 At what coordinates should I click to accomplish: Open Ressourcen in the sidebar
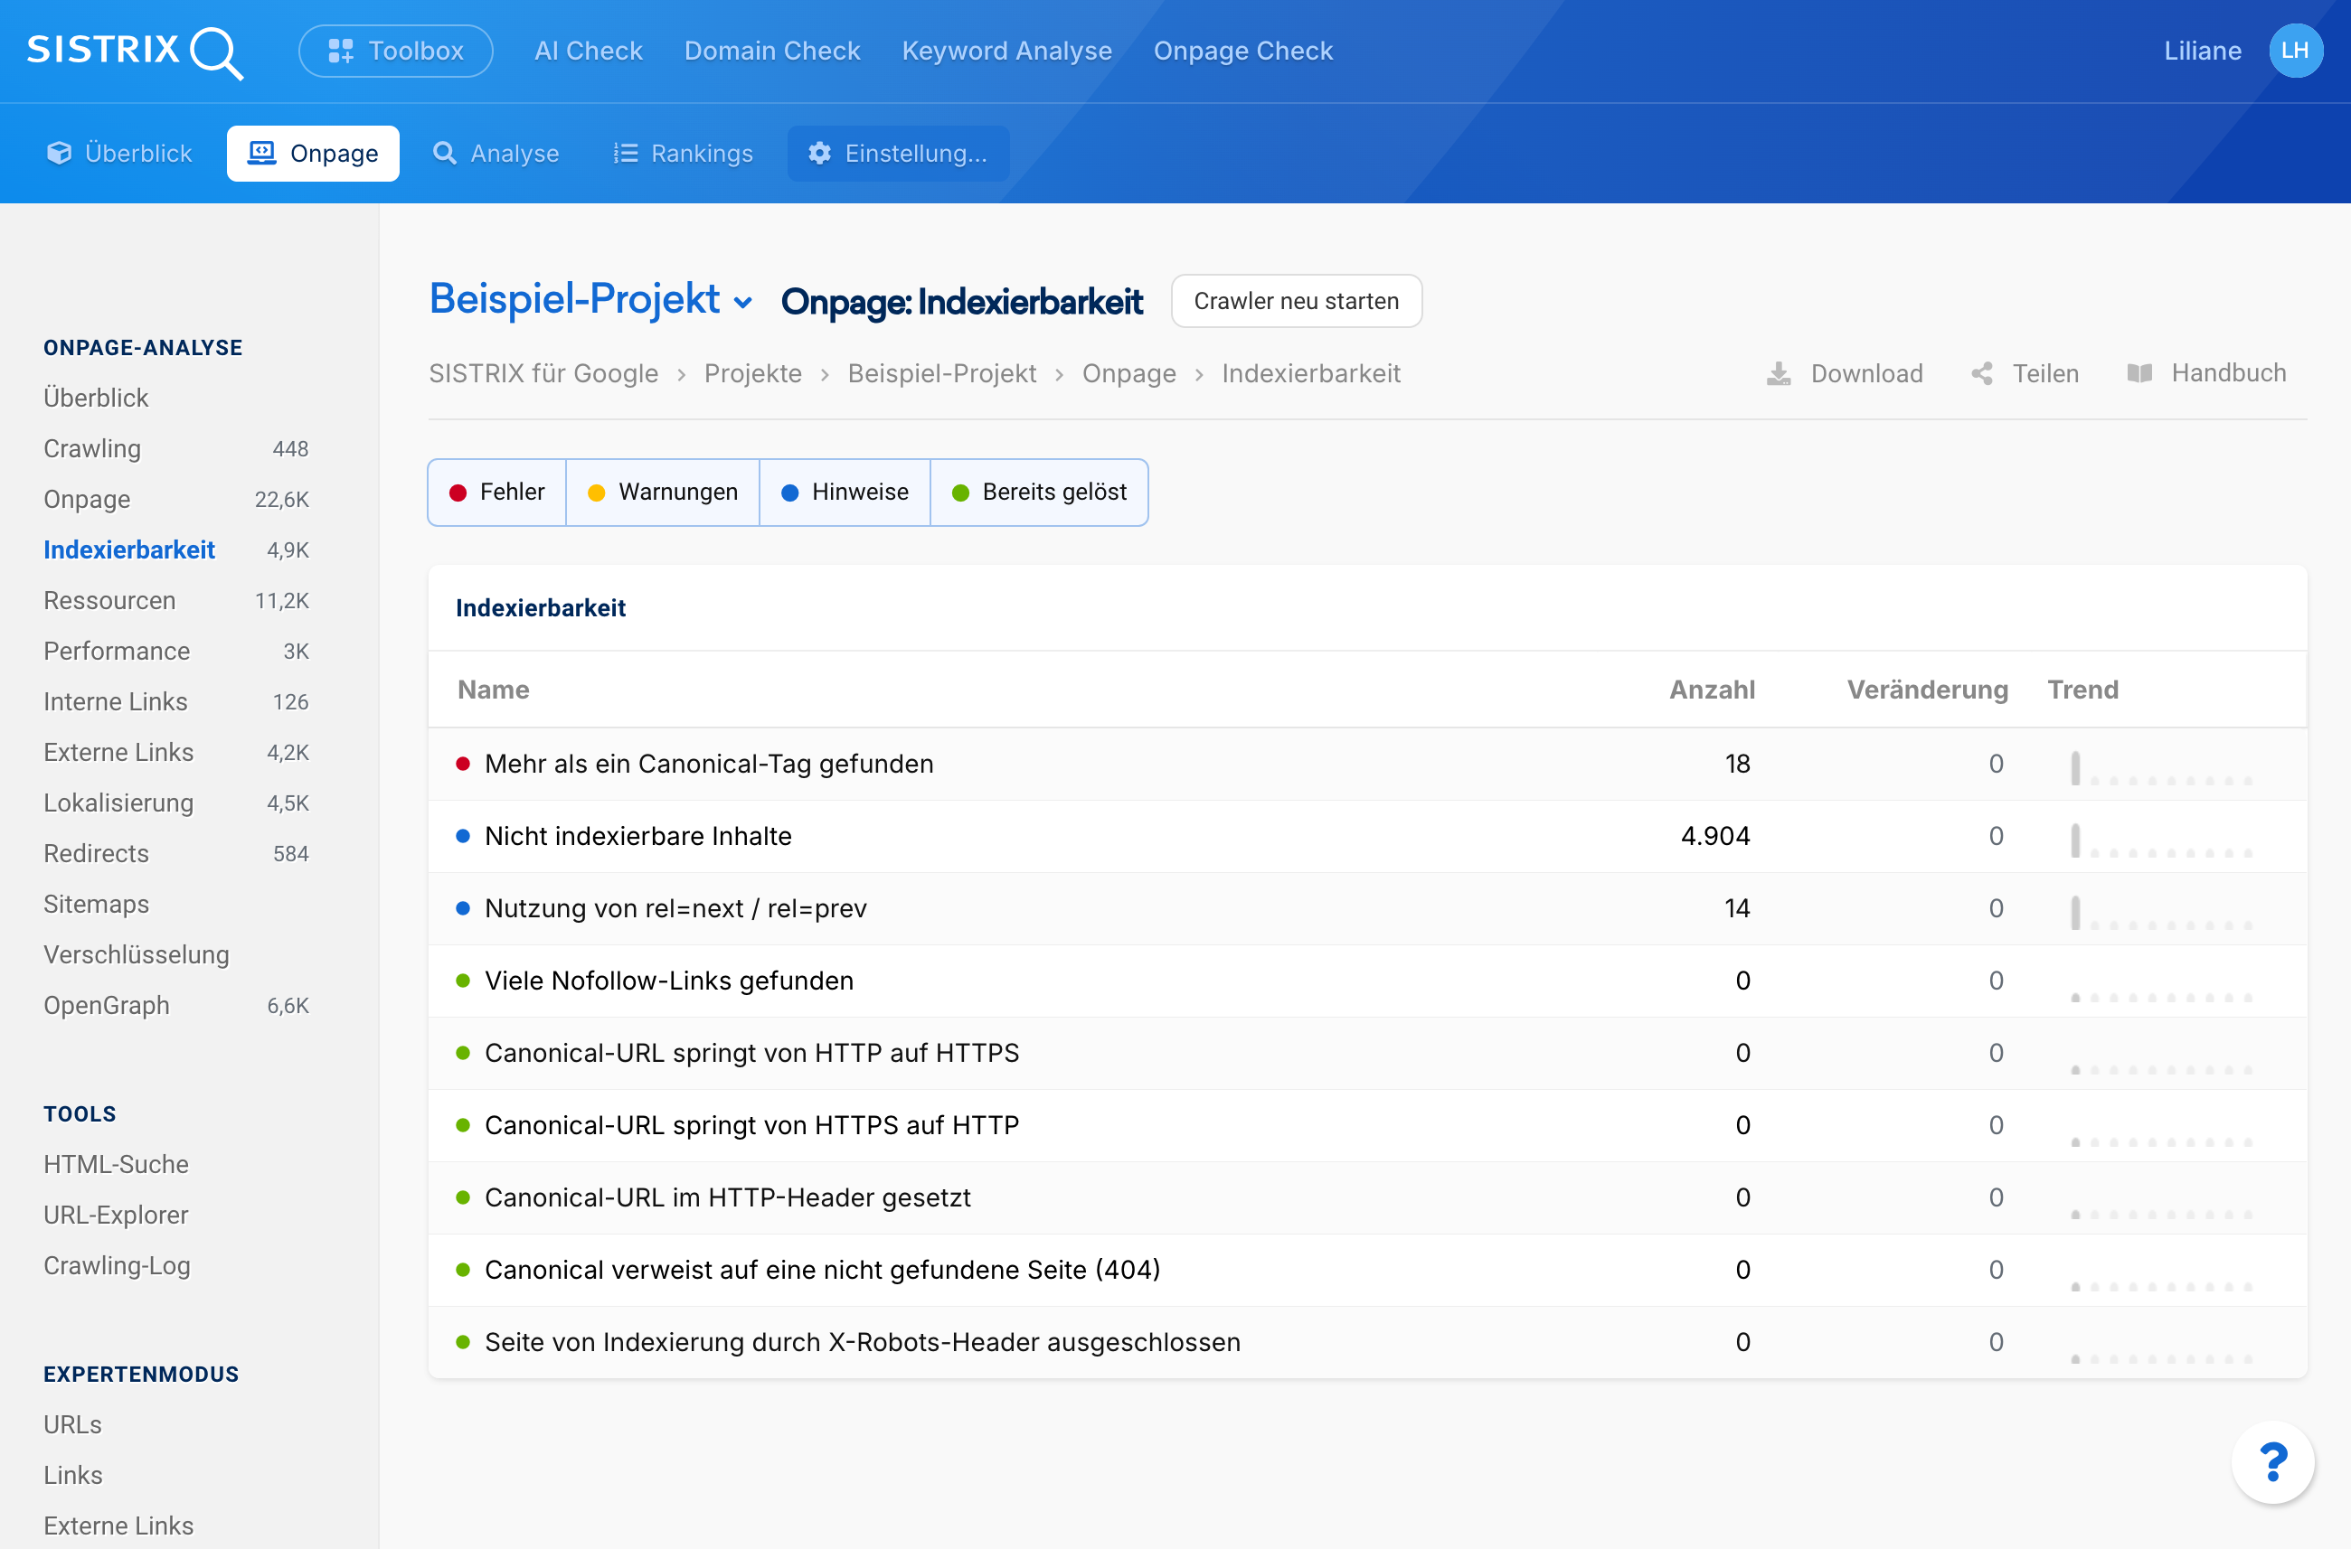click(109, 600)
